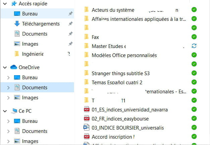
Task: Click the Fax folder icon
Action: pos(86,37)
